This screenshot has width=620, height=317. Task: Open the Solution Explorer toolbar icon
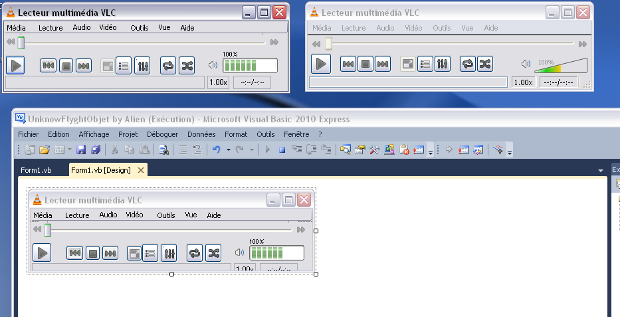coord(345,150)
